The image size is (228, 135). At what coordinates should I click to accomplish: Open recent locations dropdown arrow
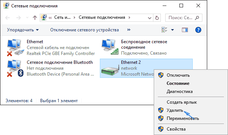27,18
